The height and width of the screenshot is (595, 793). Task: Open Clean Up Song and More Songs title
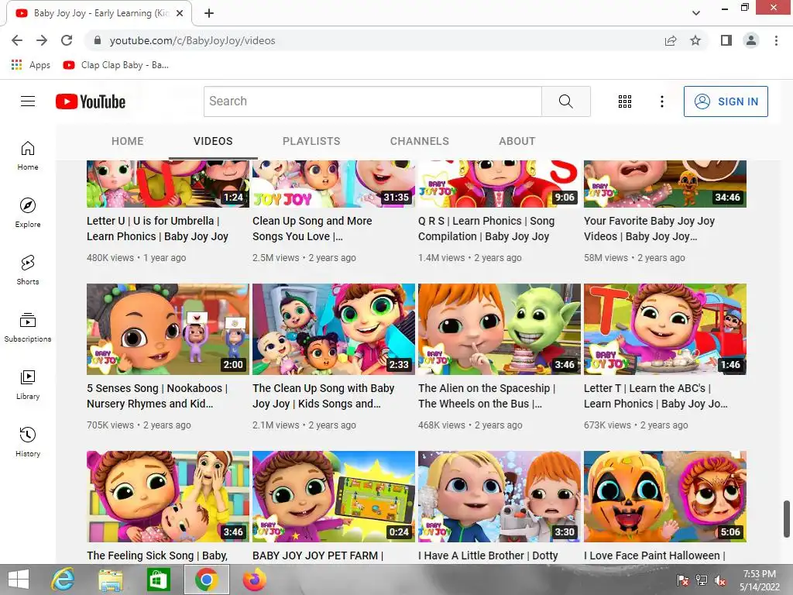tap(312, 229)
